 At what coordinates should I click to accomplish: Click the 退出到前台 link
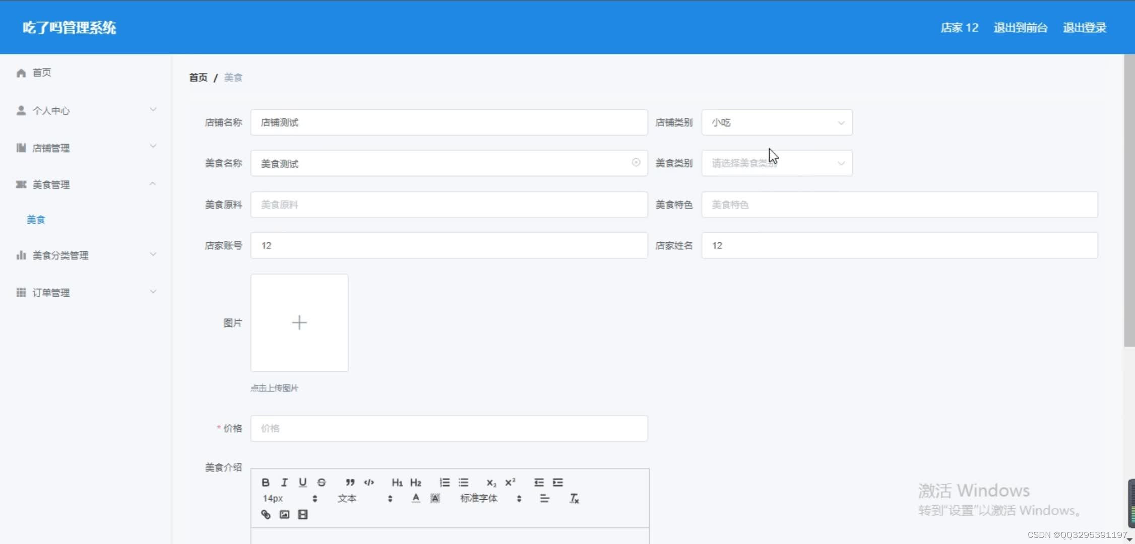click(x=1021, y=28)
